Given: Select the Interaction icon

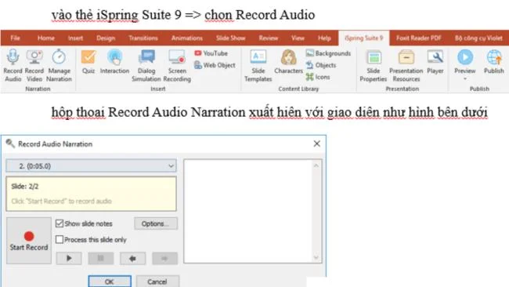Looking at the screenshot, I should (114, 57).
